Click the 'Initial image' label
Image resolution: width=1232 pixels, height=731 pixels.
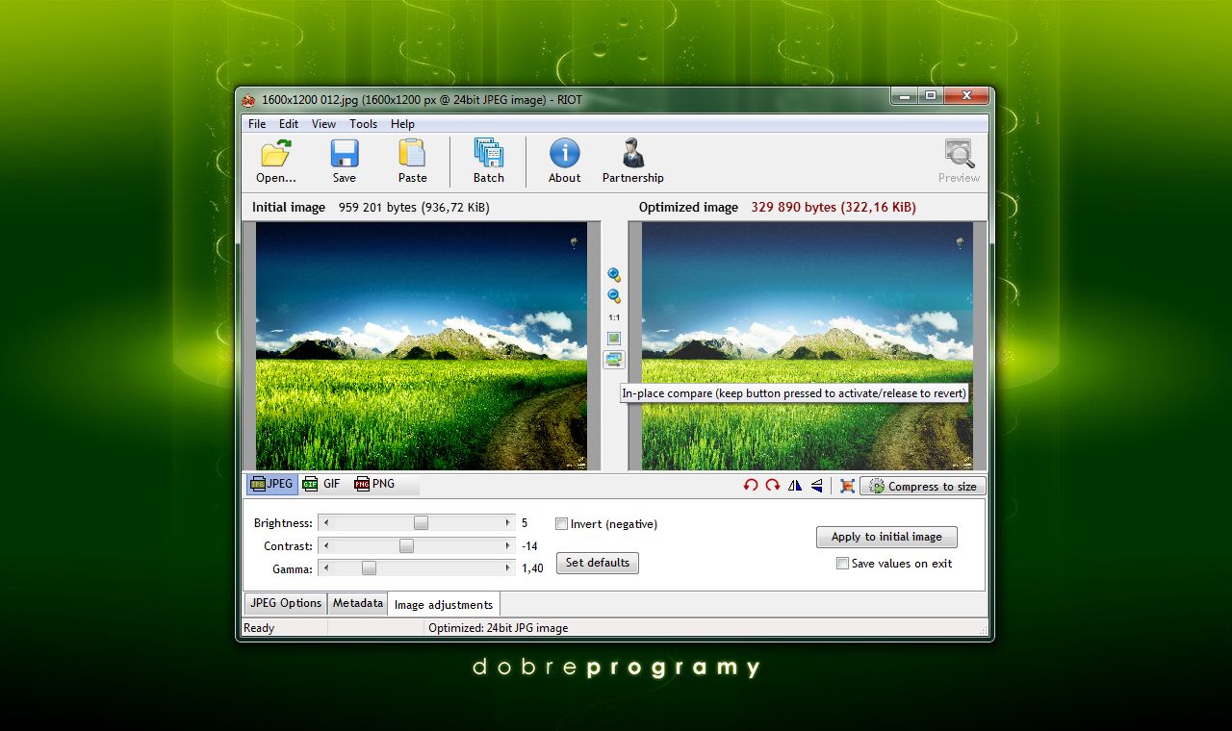point(289,207)
